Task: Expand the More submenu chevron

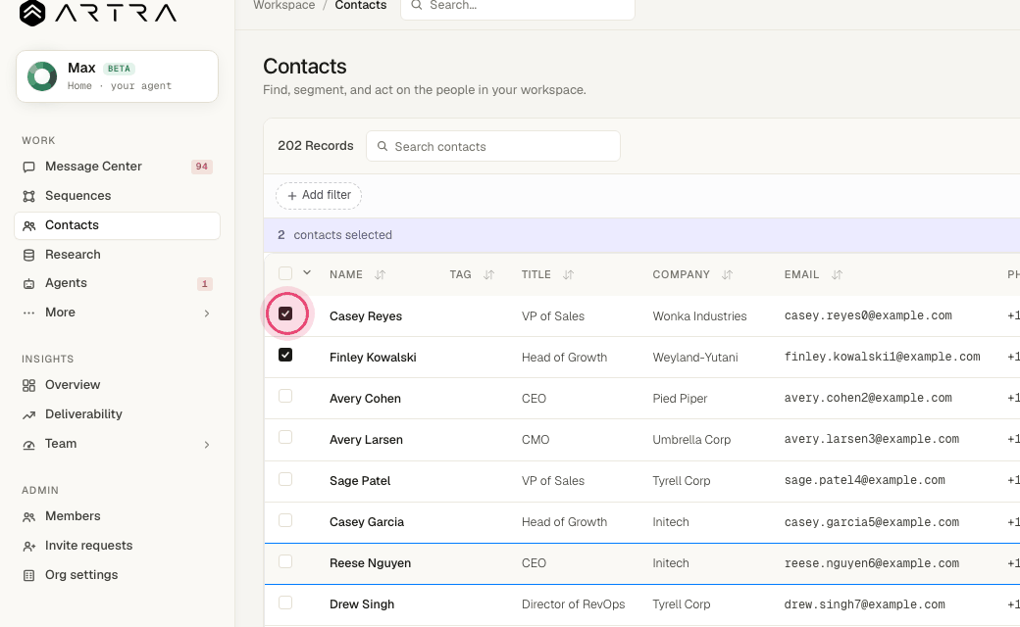Action: click(x=207, y=313)
